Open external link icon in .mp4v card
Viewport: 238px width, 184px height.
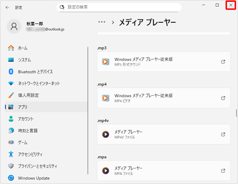point(223,134)
